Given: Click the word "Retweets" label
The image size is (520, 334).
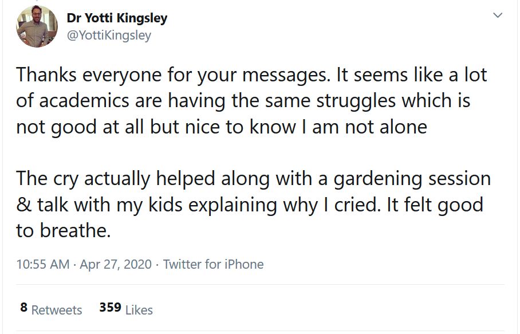Looking at the screenshot, I should click(x=57, y=310).
